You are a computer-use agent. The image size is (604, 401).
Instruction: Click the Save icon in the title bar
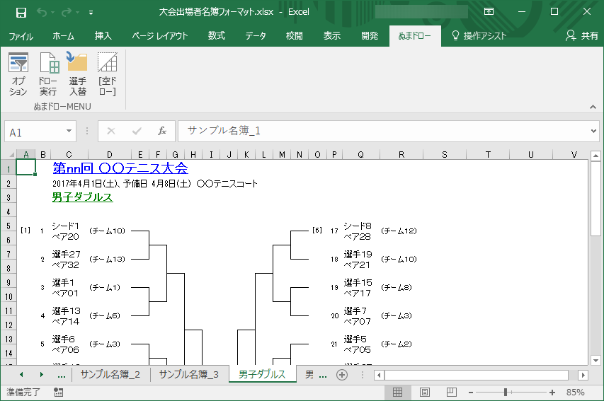coord(21,12)
